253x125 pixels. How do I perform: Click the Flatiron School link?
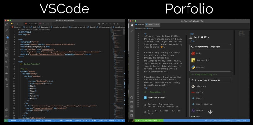[155, 98]
